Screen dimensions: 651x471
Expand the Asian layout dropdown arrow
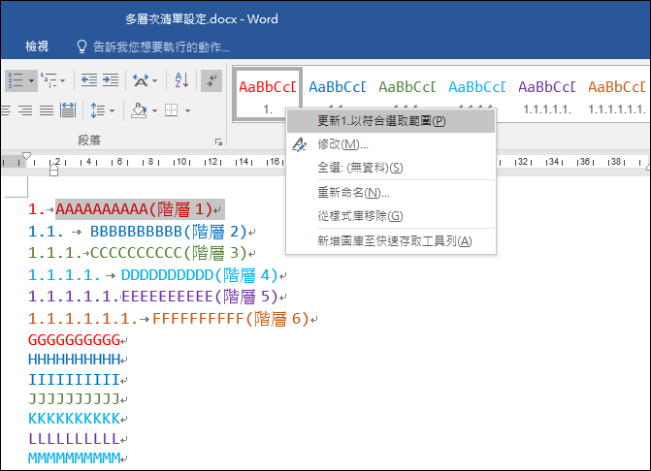click(155, 80)
